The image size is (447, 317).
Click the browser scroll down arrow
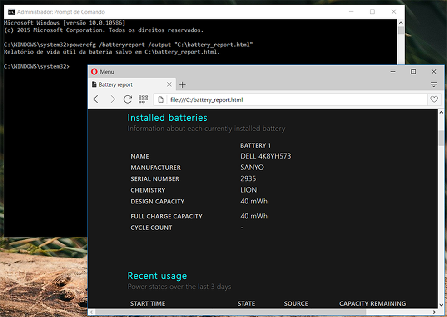(x=441, y=304)
